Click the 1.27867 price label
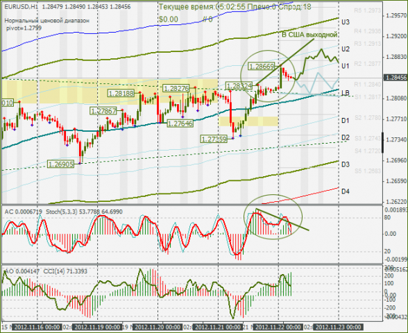This screenshot has height=333, width=408. (x=103, y=111)
